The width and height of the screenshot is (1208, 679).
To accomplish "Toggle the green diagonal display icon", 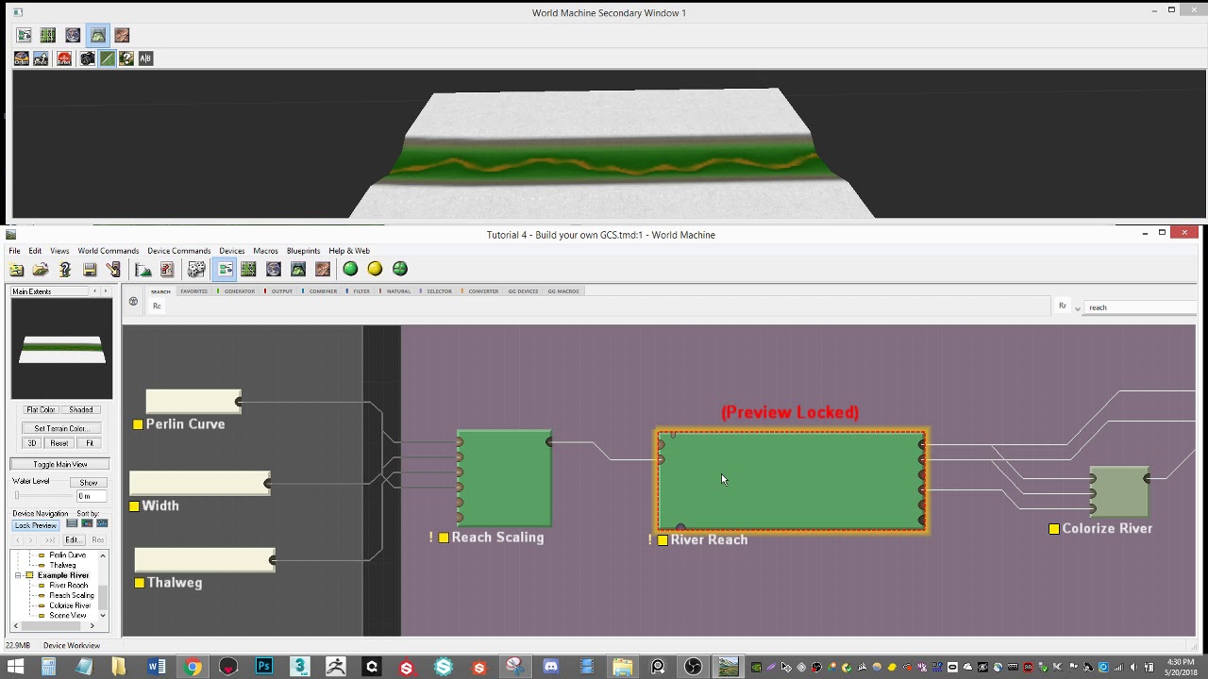I will 107,58.
